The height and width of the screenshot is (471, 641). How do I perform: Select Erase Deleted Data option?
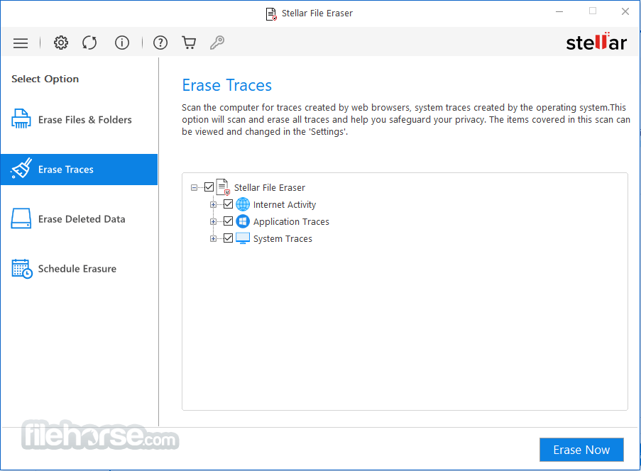(79, 219)
